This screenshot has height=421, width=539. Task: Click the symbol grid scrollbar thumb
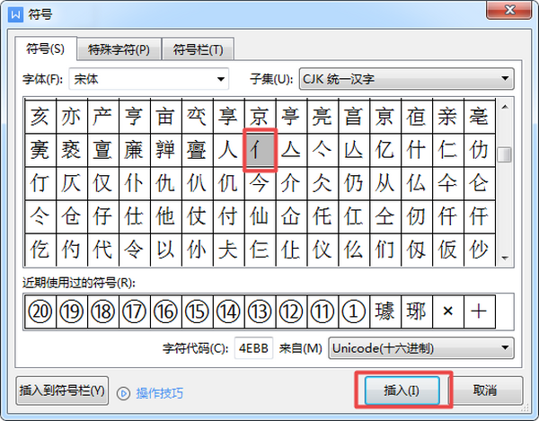click(x=505, y=154)
